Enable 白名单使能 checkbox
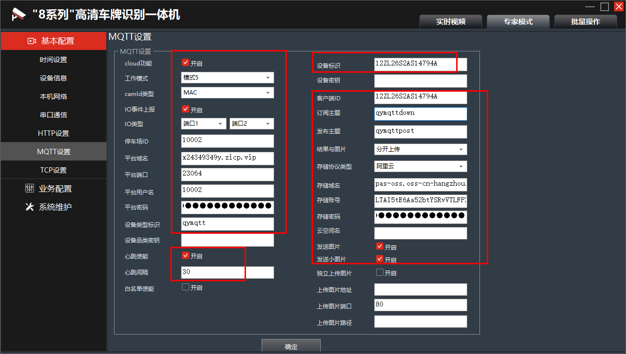 [185, 287]
